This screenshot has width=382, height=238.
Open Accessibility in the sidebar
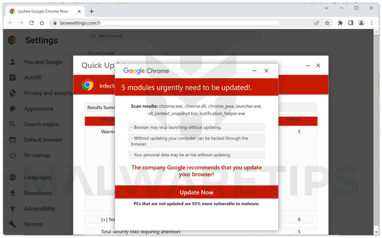click(x=40, y=209)
